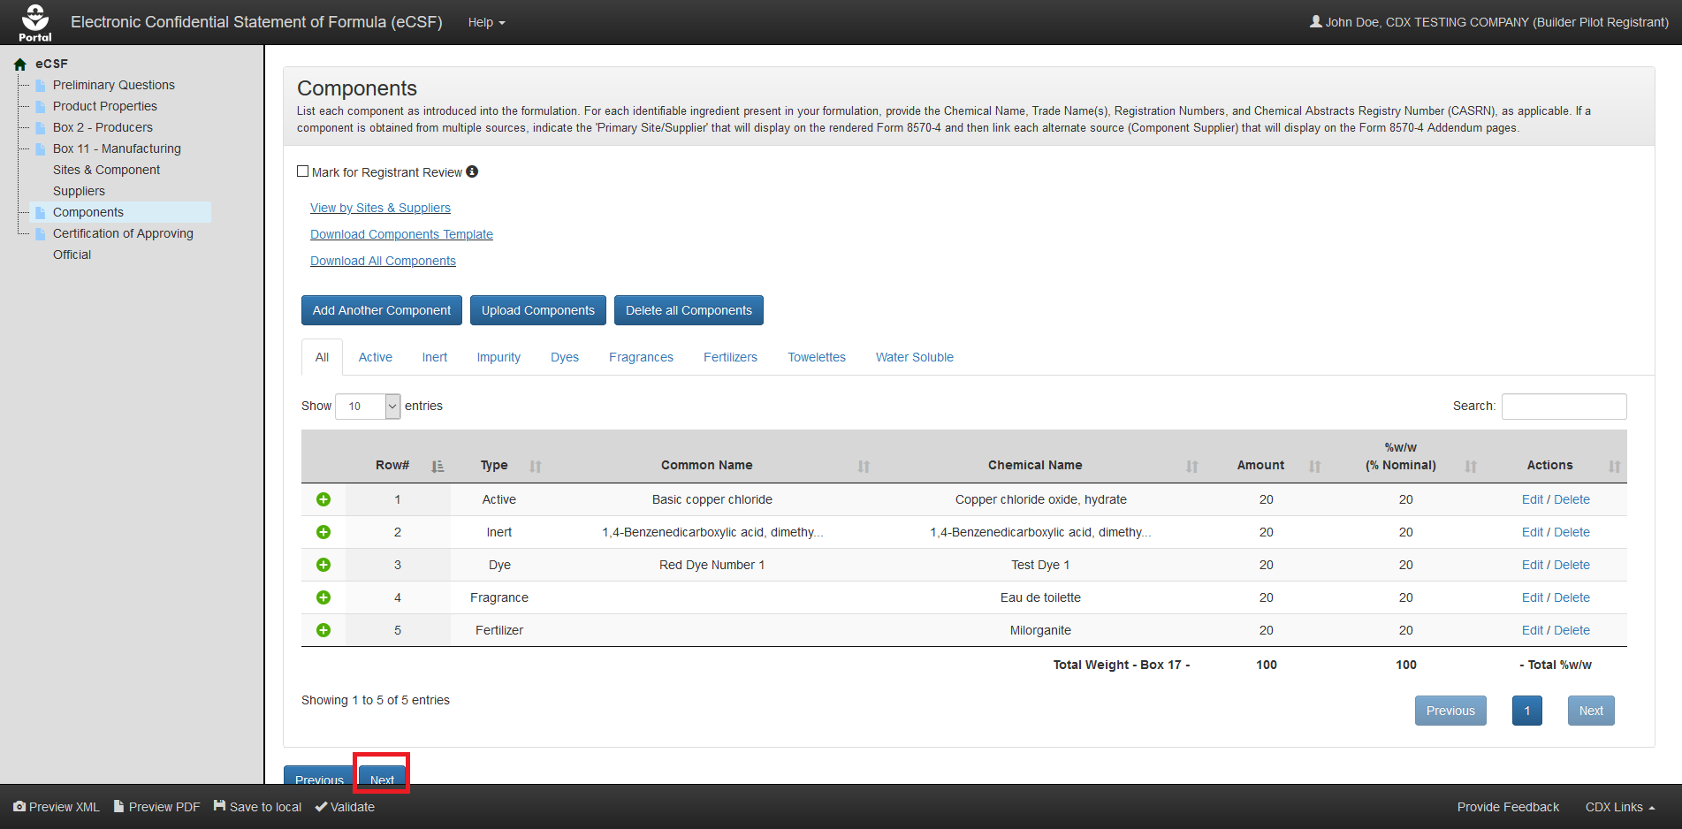
Task: Click Next button at page bottom
Action: point(382,775)
